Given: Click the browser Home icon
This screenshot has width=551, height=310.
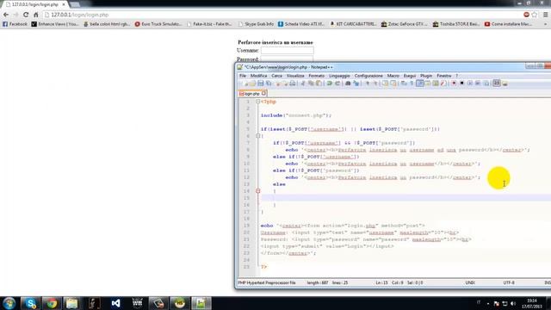Looking at the screenshot, I should click(36, 15).
